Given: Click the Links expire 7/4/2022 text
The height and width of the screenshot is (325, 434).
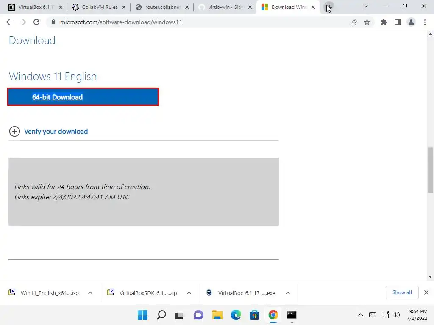Looking at the screenshot, I should (x=72, y=197).
